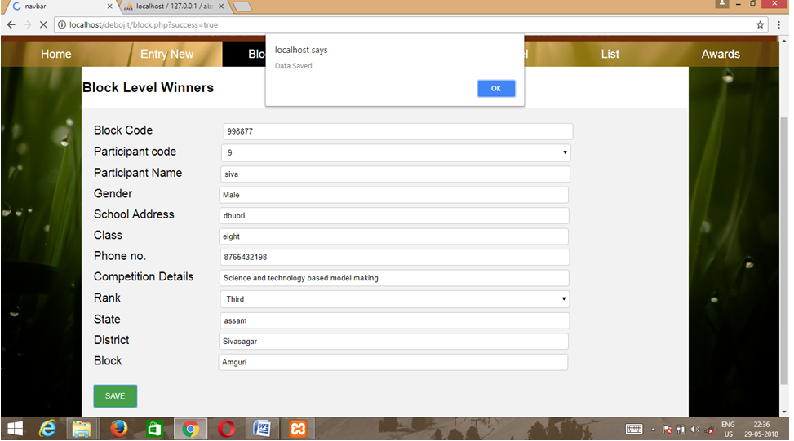Click the Action Center flag tray icon
794x441 pixels.
tap(668, 430)
